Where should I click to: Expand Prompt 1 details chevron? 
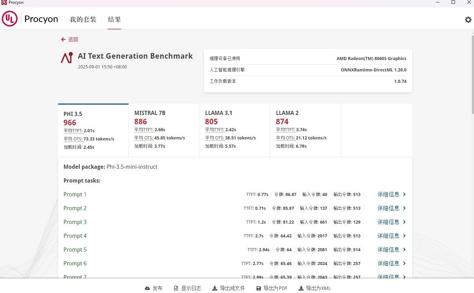coord(405,194)
